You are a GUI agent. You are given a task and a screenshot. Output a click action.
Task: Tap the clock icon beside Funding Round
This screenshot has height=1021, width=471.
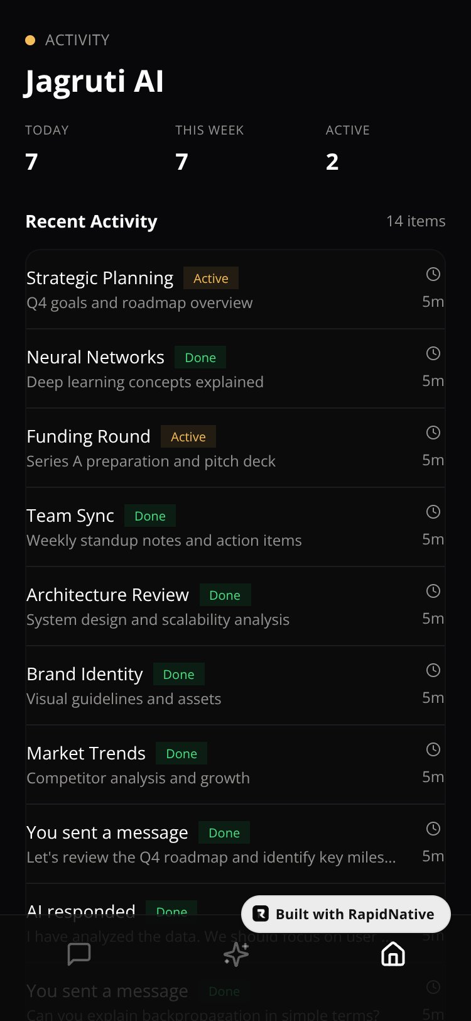click(433, 433)
